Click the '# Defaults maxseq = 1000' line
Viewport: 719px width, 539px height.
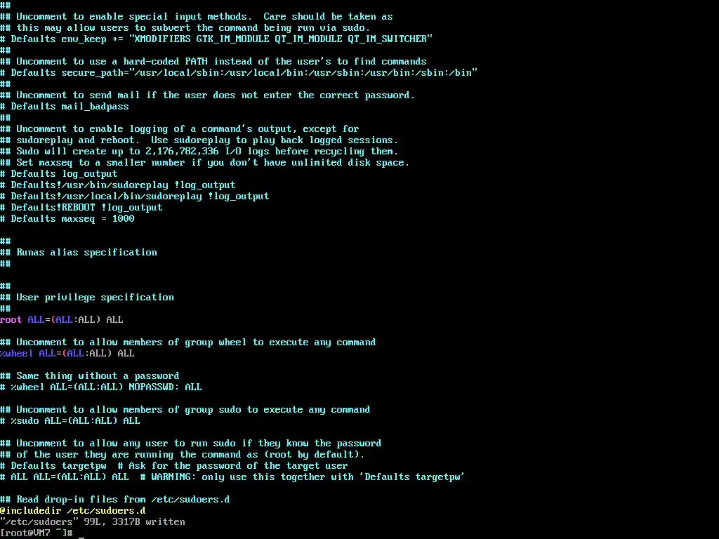coord(67,219)
